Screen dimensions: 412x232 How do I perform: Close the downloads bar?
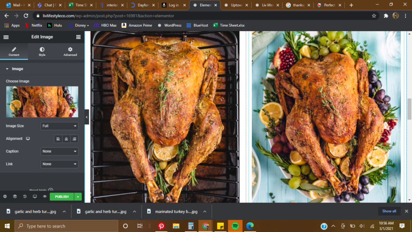coord(406,211)
